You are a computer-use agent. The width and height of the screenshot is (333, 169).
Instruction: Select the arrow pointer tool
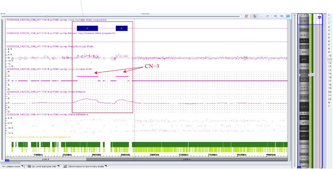[x=255, y=16]
